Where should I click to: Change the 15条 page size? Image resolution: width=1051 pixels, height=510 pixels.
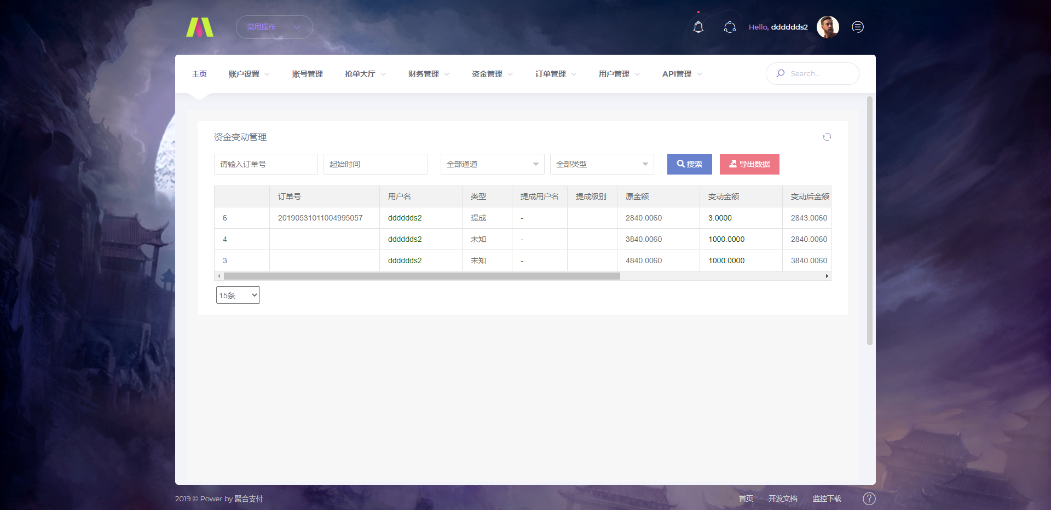click(x=238, y=295)
